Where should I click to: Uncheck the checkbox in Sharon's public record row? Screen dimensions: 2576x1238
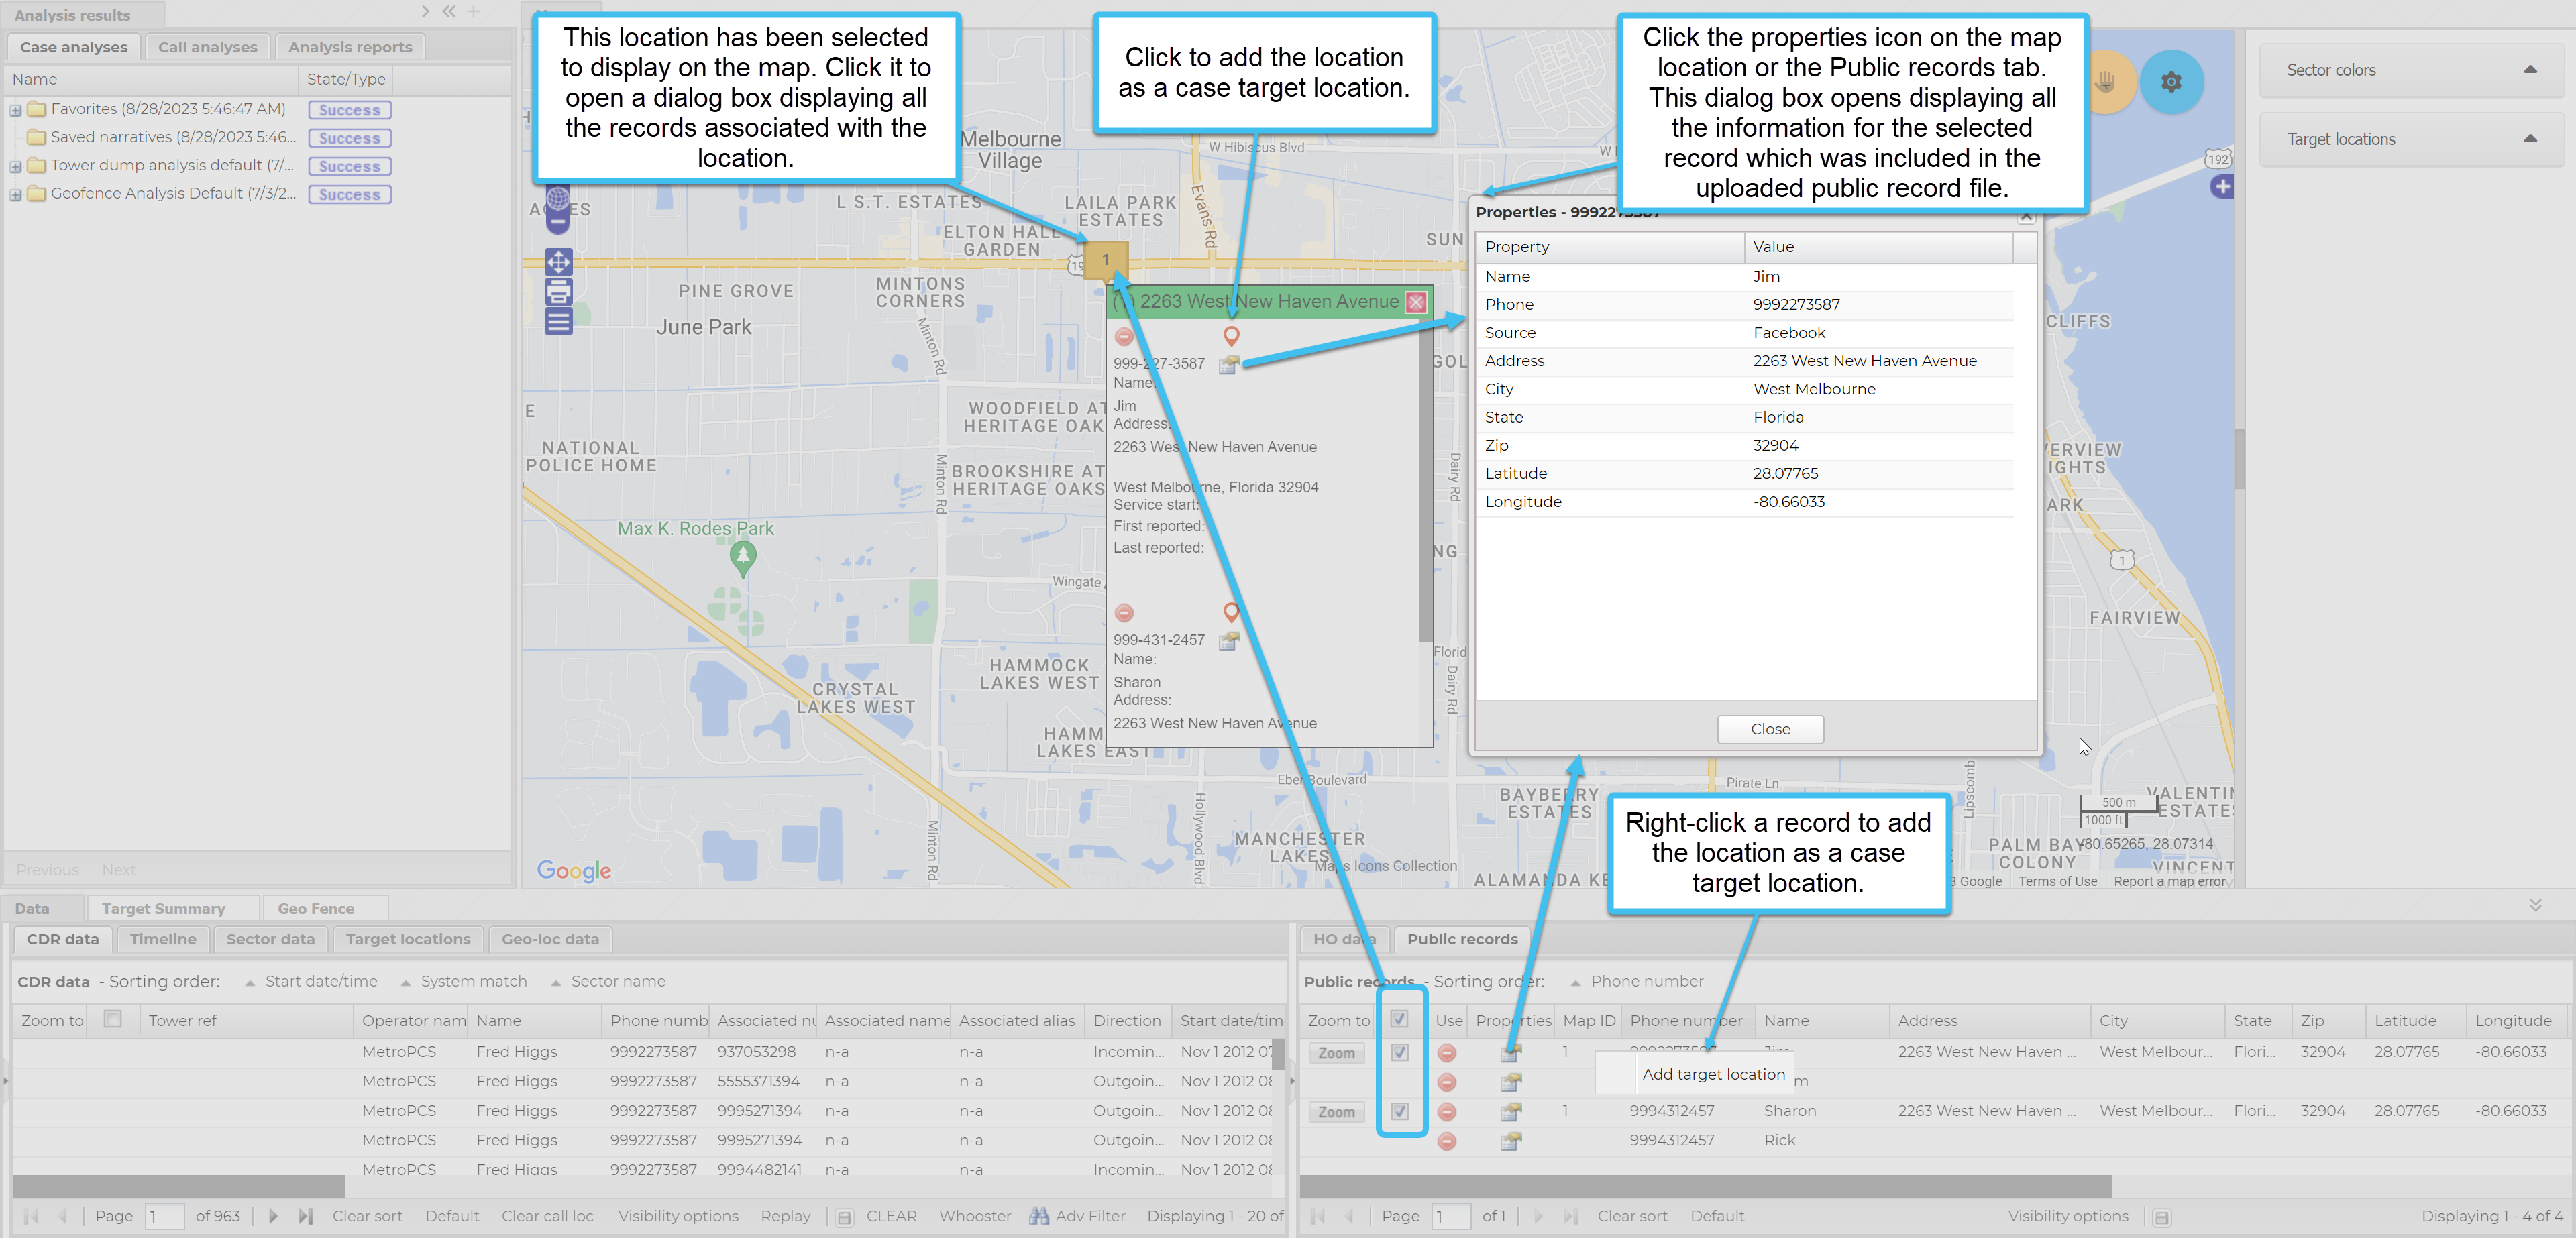(x=1399, y=1111)
